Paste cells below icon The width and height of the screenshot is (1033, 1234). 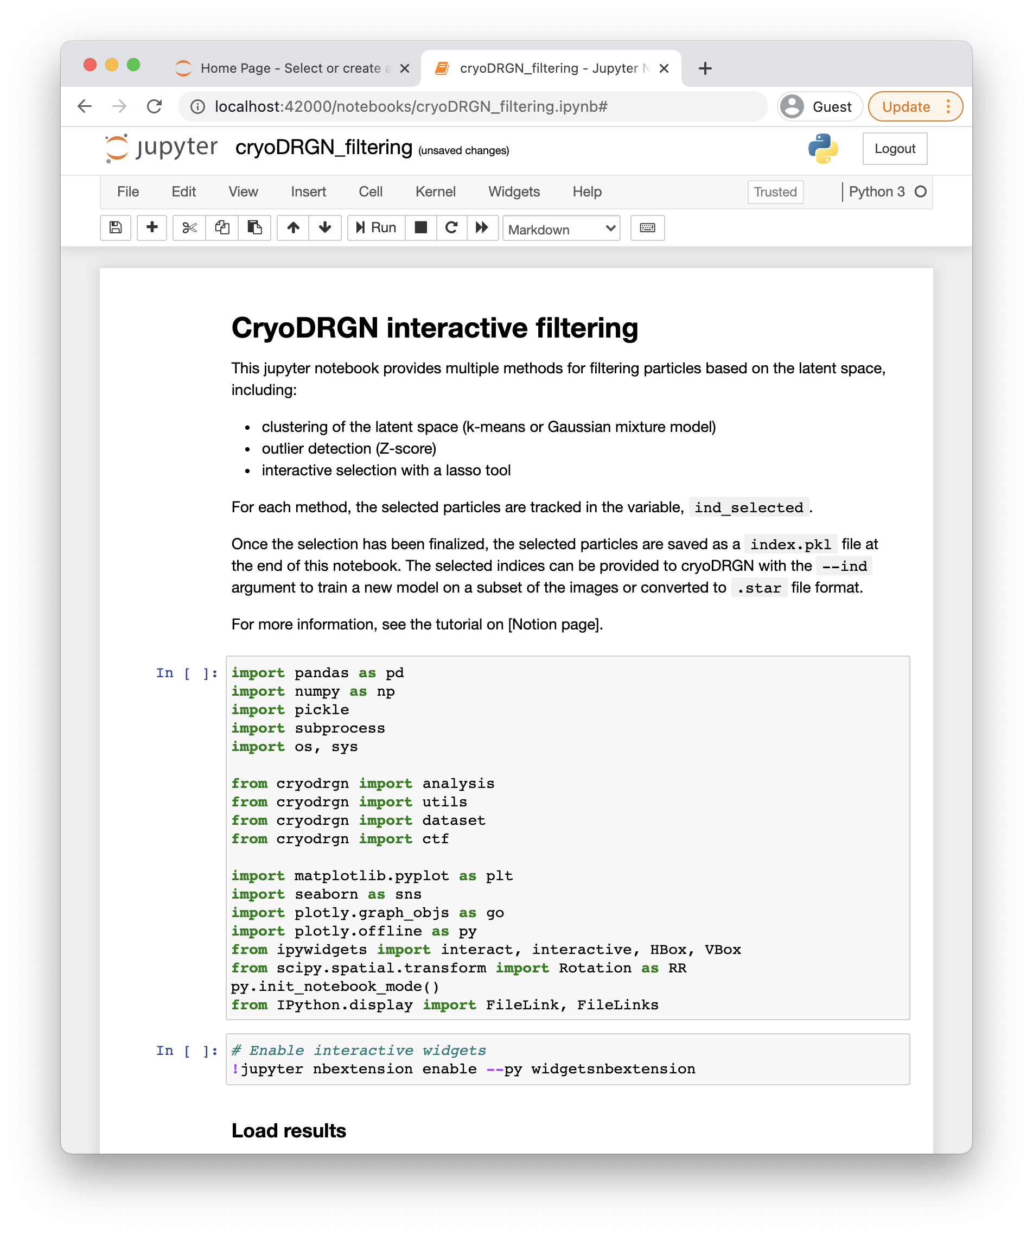[254, 227]
